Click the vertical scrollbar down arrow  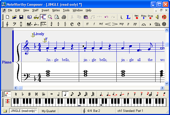pyautogui.click(x=167, y=84)
